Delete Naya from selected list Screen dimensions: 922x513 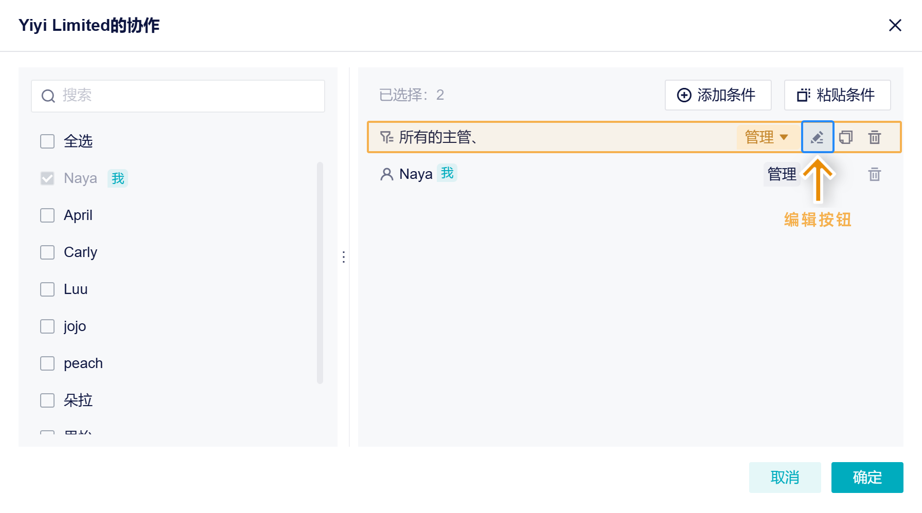pyautogui.click(x=875, y=174)
